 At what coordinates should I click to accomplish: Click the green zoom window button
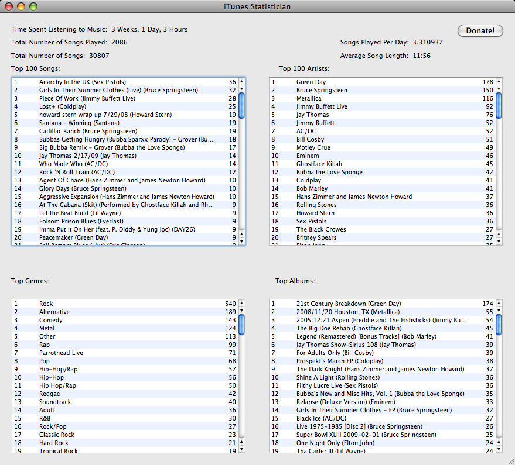click(x=33, y=6)
